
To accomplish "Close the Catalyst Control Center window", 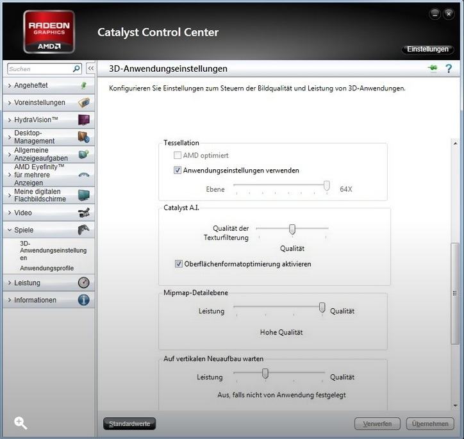I will [449, 14].
